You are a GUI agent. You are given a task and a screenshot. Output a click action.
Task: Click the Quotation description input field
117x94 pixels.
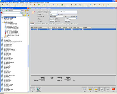click(x=67, y=11)
